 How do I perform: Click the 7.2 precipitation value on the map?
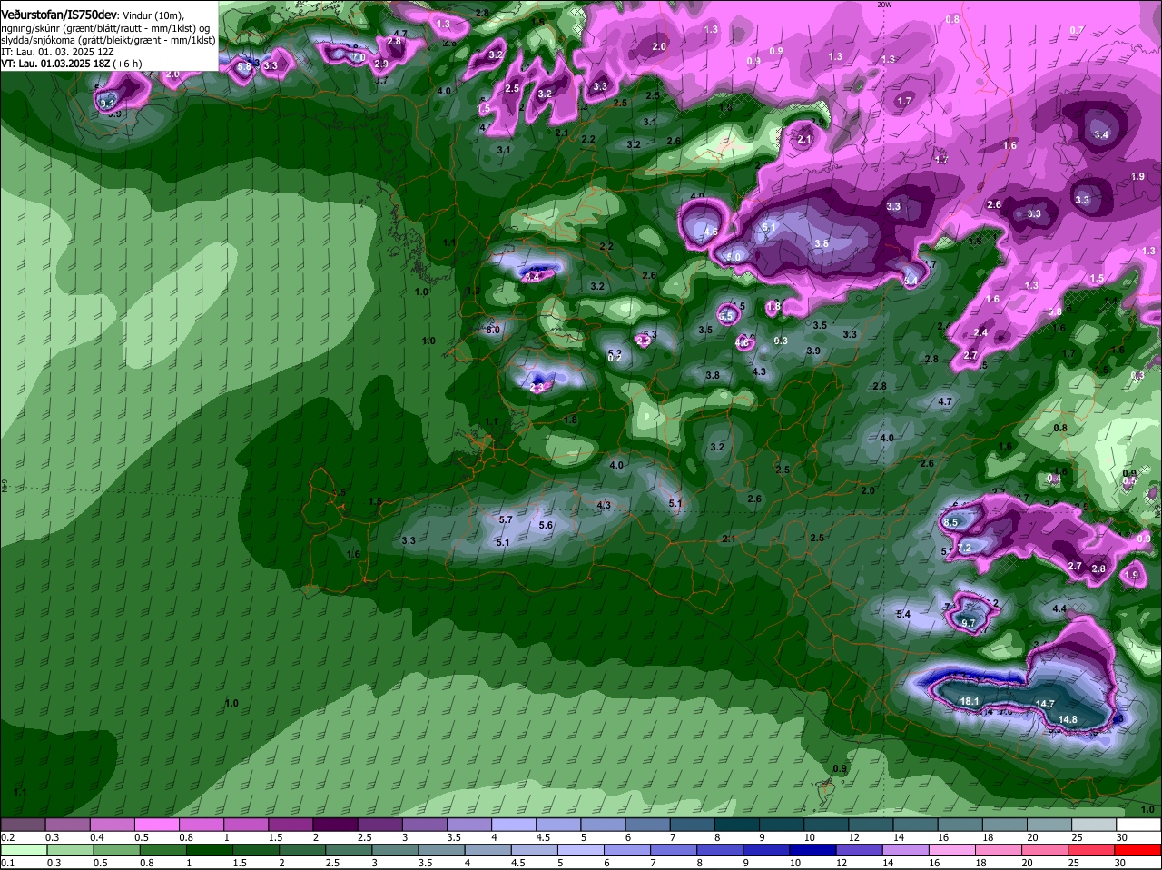[x=964, y=548]
